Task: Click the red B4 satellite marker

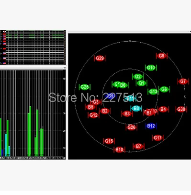Action: [x=163, y=109]
